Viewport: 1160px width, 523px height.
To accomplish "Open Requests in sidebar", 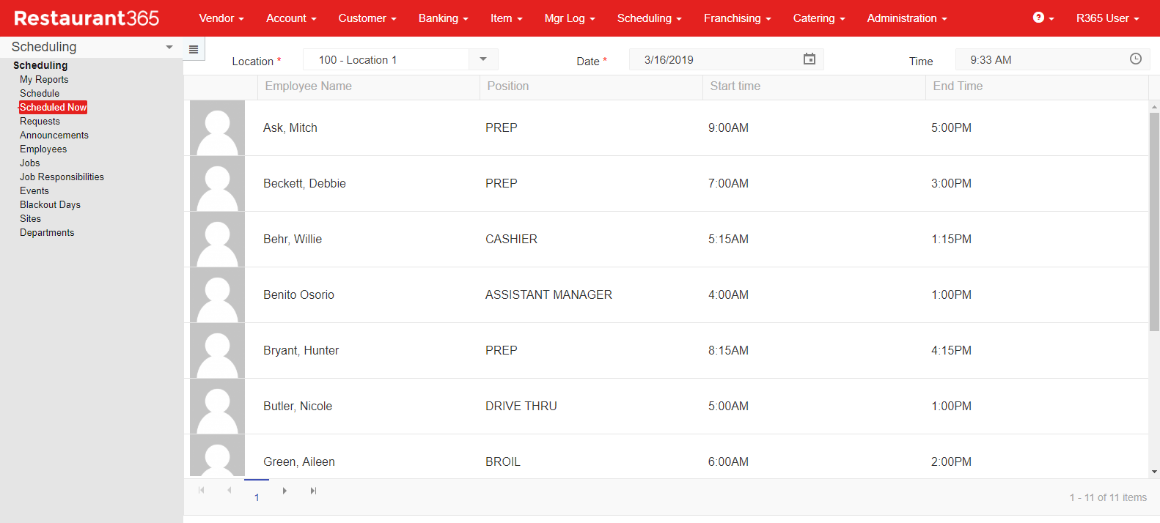I will pyautogui.click(x=40, y=121).
